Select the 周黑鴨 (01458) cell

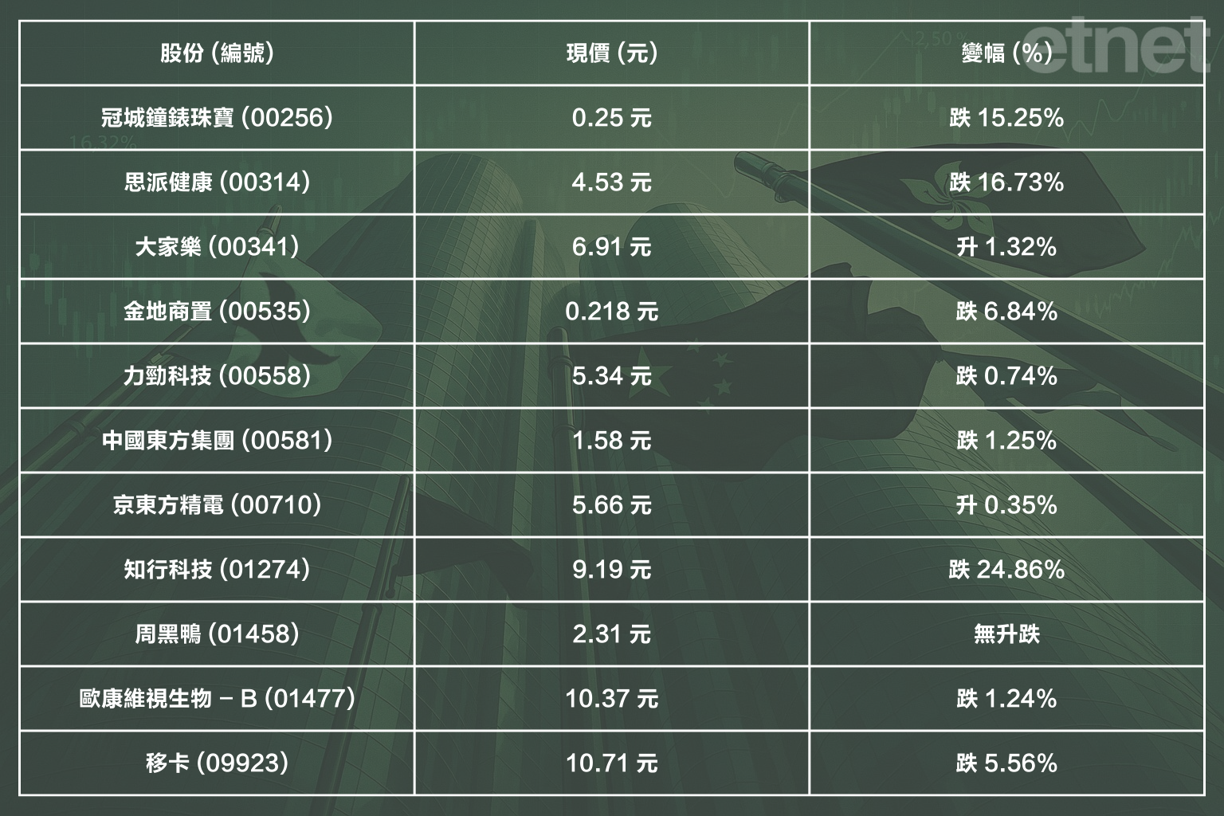[x=217, y=634]
